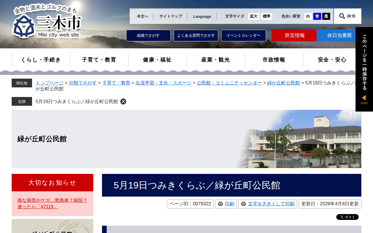
Task: Remove the 足跡 history entry with X icon
Action: [123, 101]
